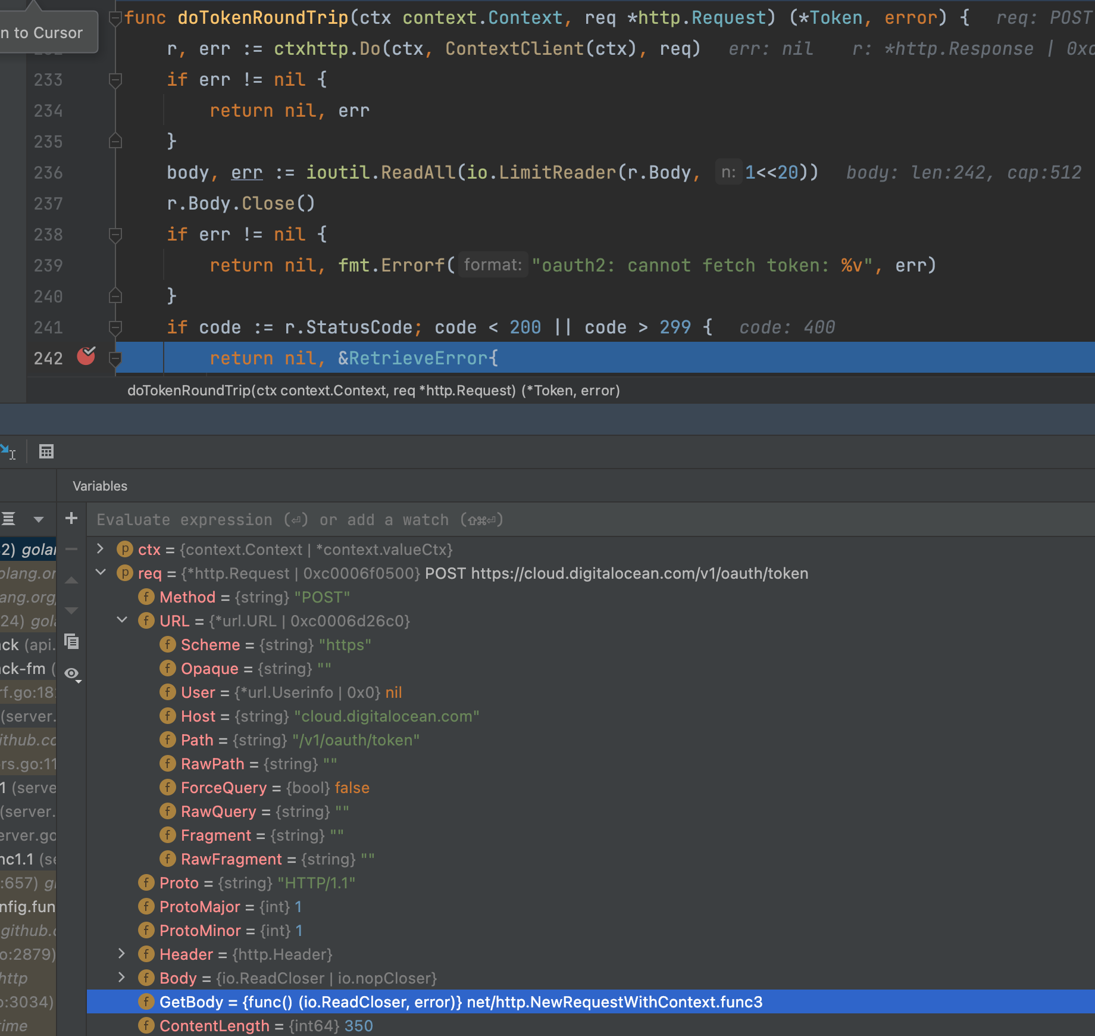Click line number 237 in the gutter
Screen dimensions: 1095x1036
48,204
